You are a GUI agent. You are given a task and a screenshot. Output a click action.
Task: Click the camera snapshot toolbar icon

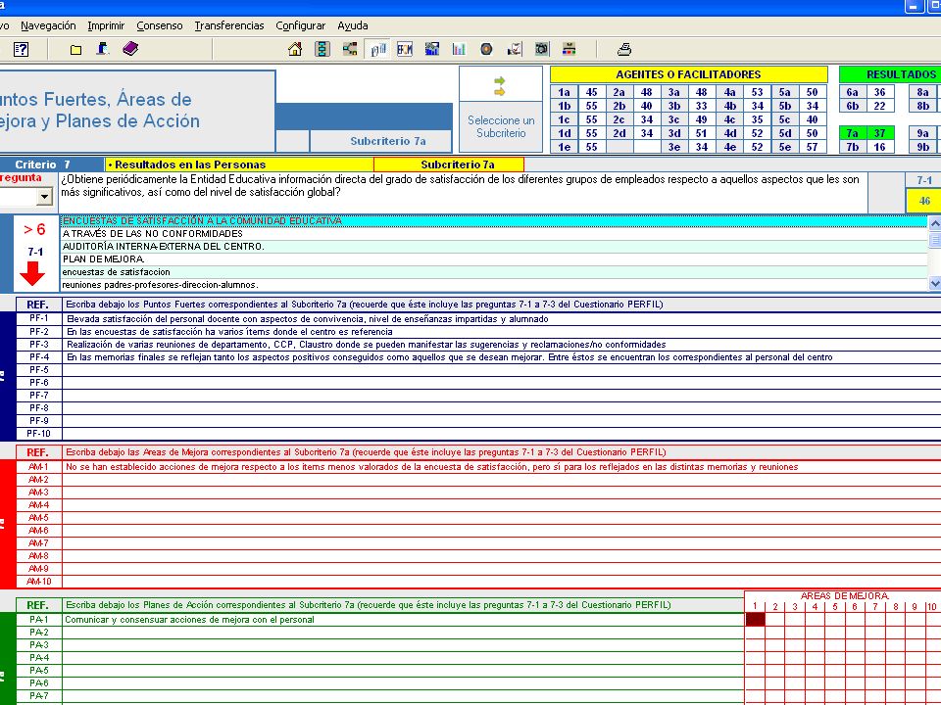point(542,49)
